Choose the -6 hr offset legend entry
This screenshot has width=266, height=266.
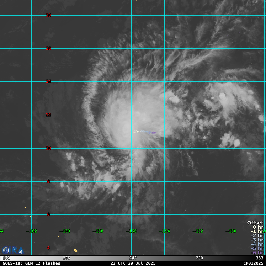[x=257, y=253]
